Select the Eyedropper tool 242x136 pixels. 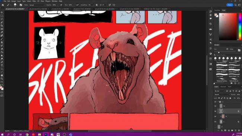2,32
